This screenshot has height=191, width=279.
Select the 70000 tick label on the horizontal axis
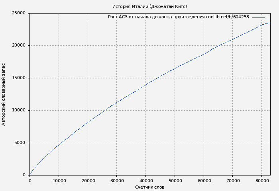point(232,180)
